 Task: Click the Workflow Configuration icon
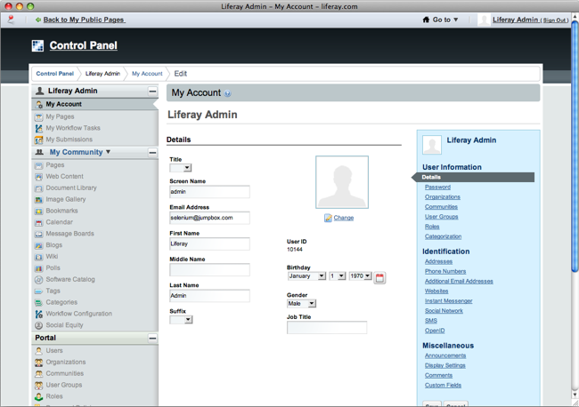tap(39, 314)
